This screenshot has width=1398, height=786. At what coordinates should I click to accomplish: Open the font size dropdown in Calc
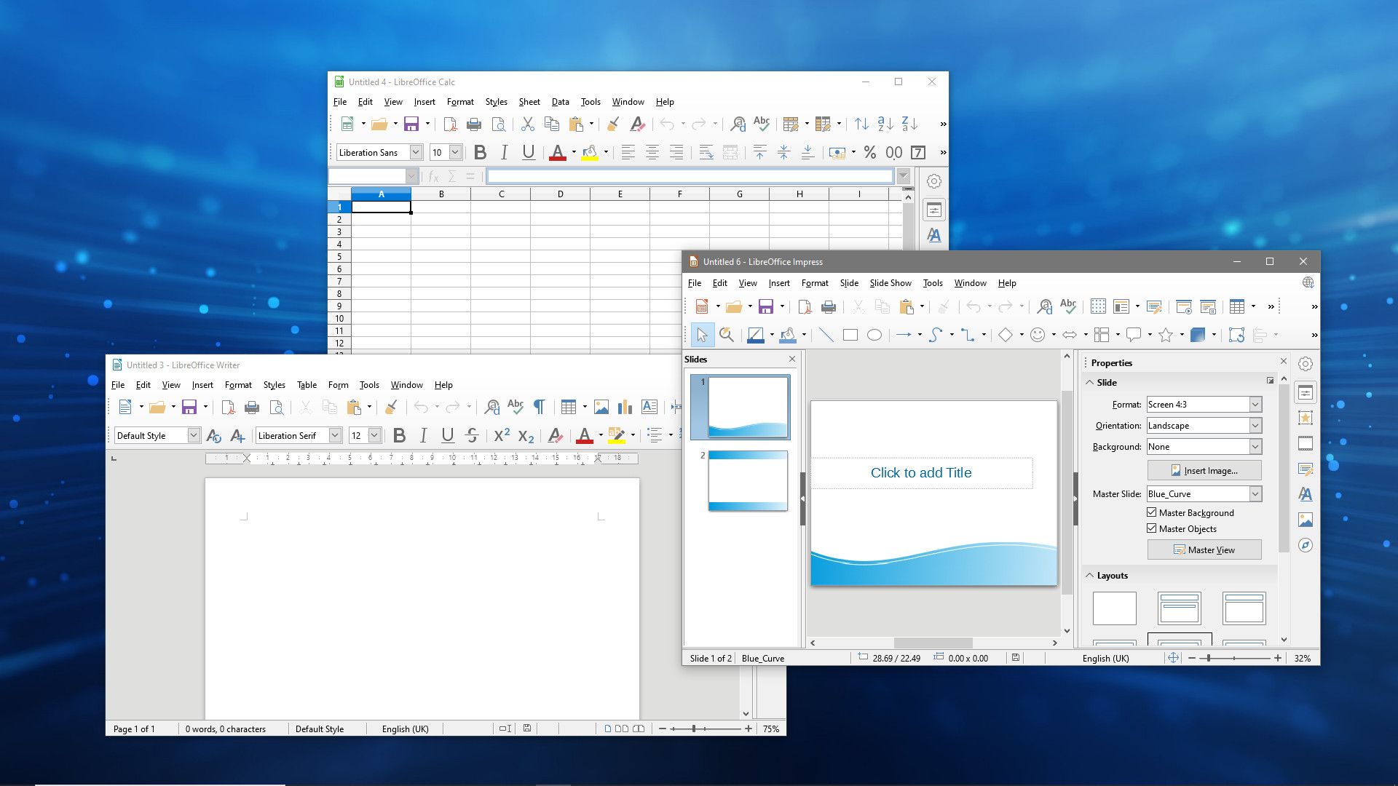(x=457, y=152)
